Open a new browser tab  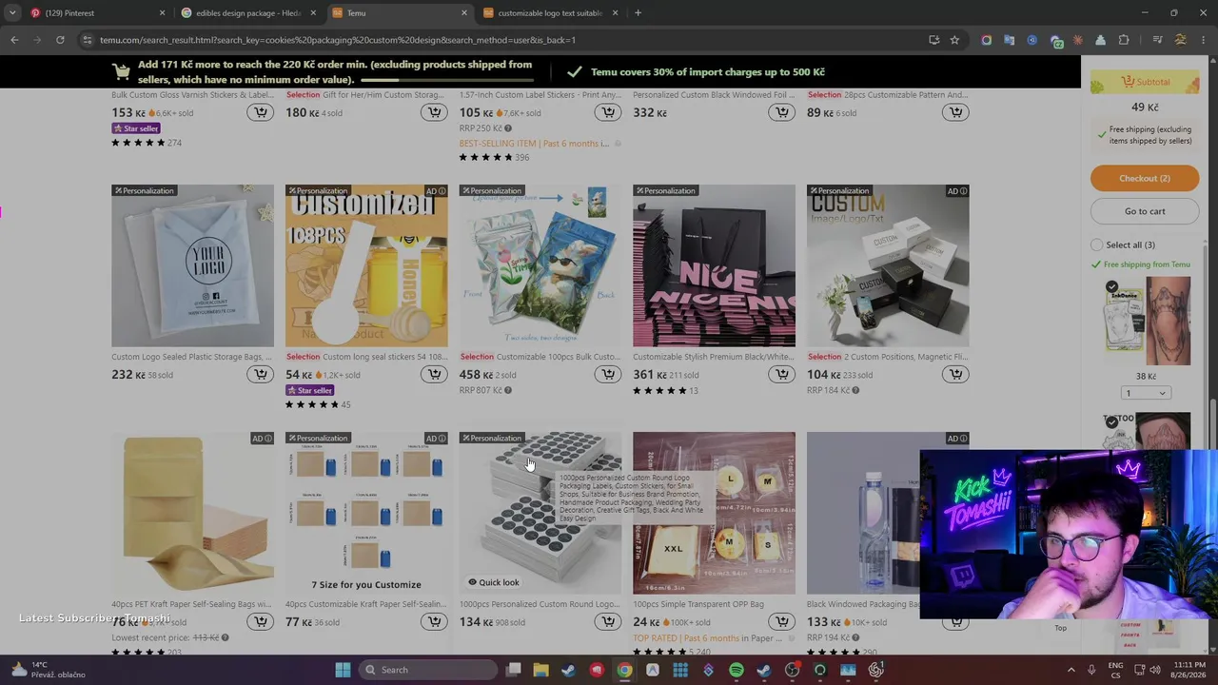point(638,13)
